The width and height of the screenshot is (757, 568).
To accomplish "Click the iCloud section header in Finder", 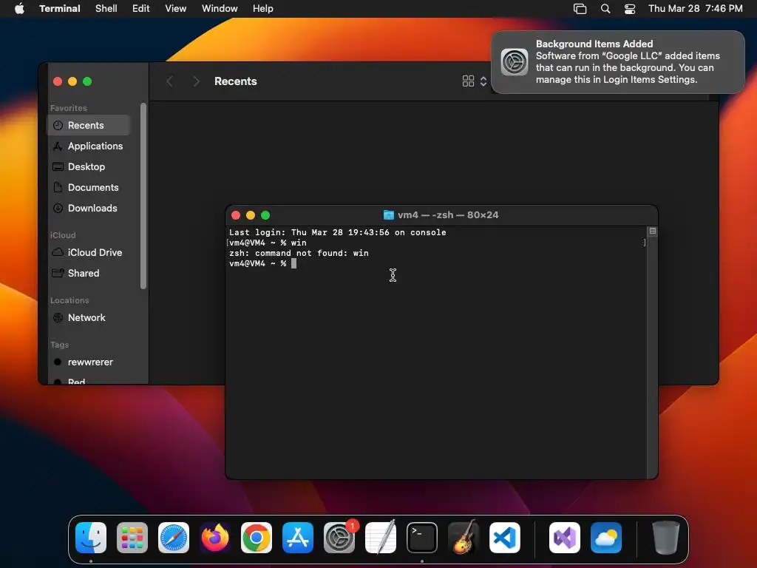I will point(63,235).
